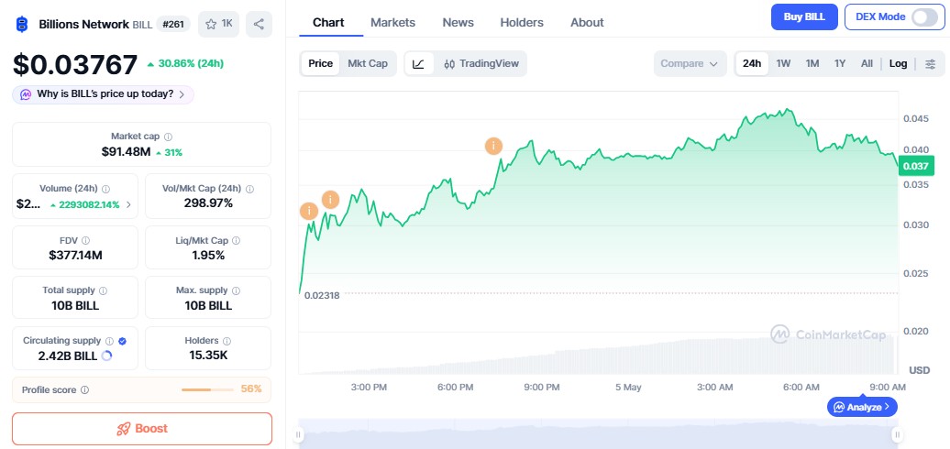Click the Analyze button
Viewport: 950px width, 449px height.
click(x=862, y=407)
